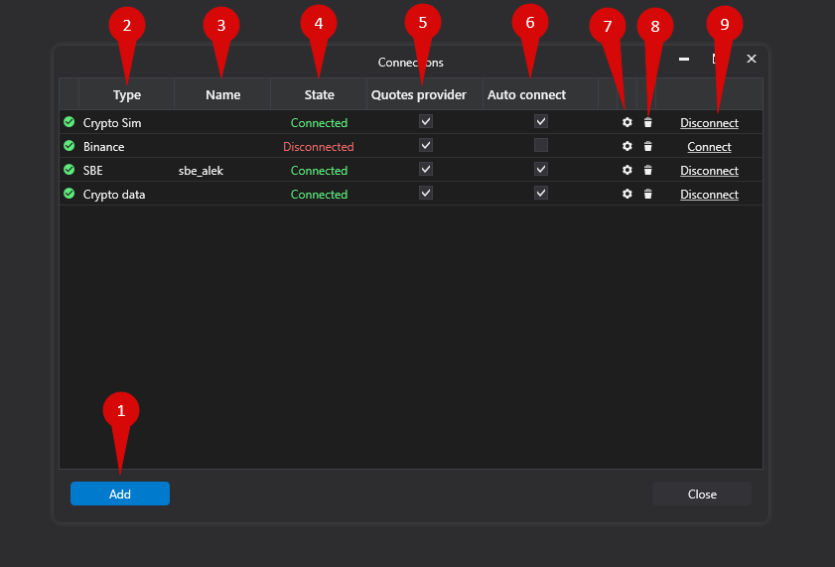
Task: Uncheck Quotes provider for Crypto data
Action: pos(426,193)
